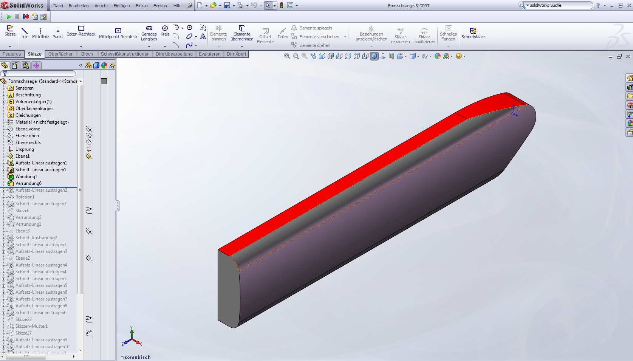Open the Bearbeiten menu
This screenshot has width=633, height=361.
pyautogui.click(x=79, y=6)
